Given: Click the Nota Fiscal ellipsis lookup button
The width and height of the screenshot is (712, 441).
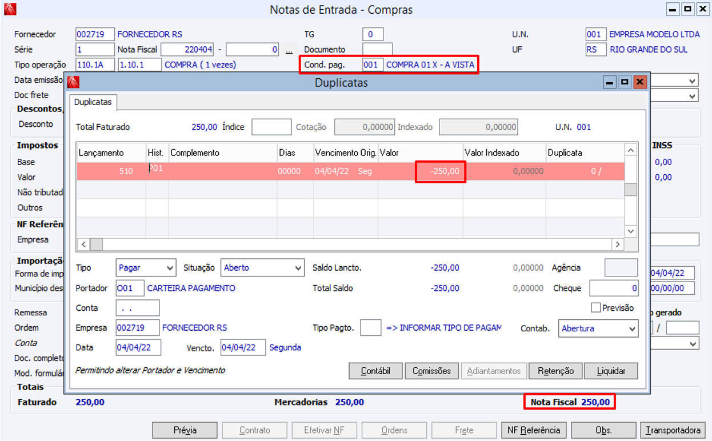Looking at the screenshot, I should click(289, 50).
